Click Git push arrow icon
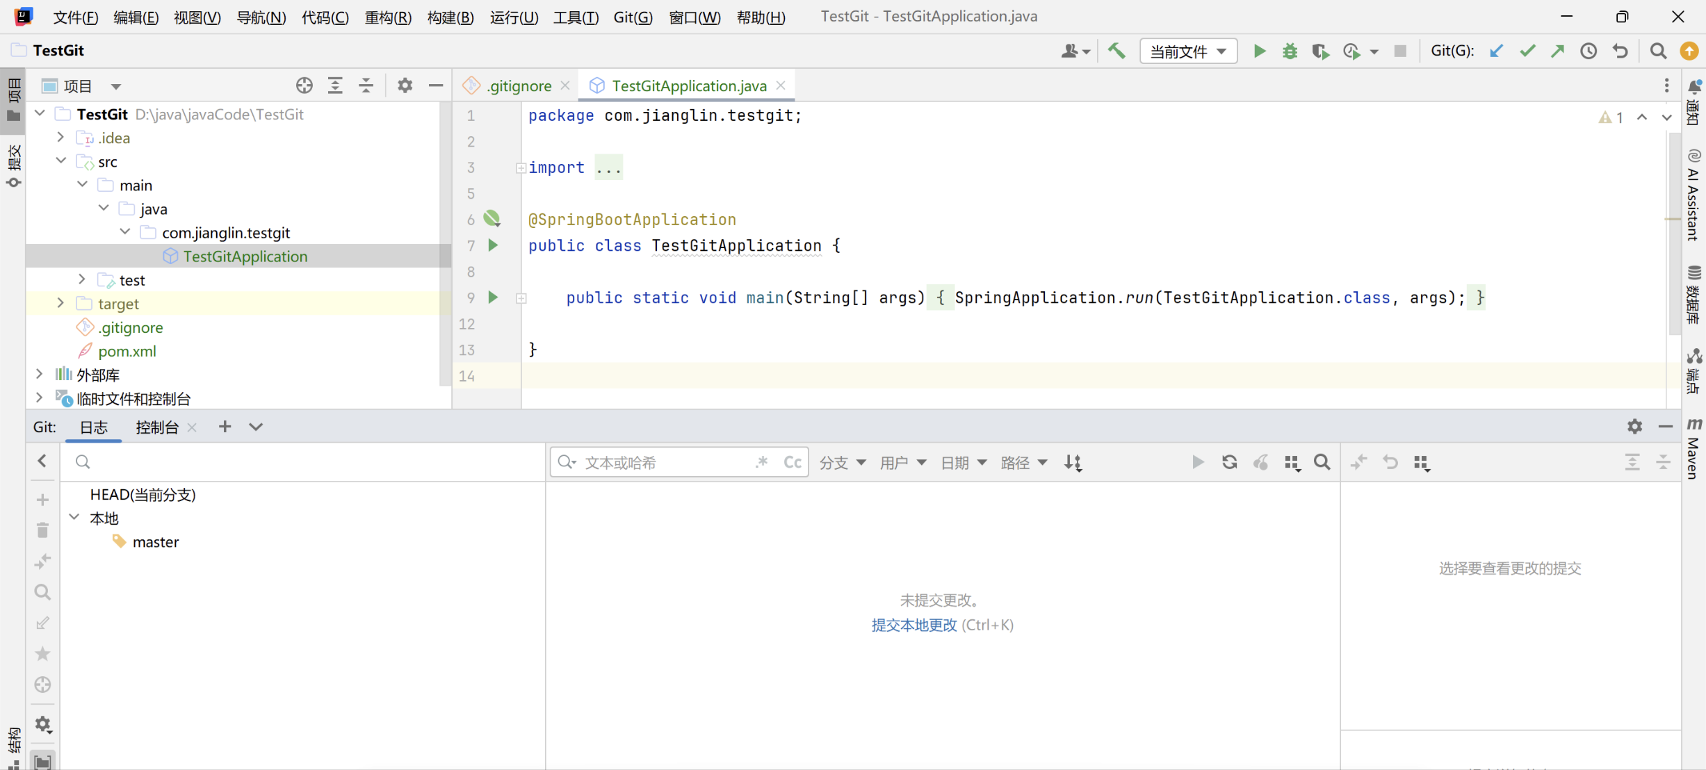Viewport: 1706px width, 770px height. (x=1558, y=51)
